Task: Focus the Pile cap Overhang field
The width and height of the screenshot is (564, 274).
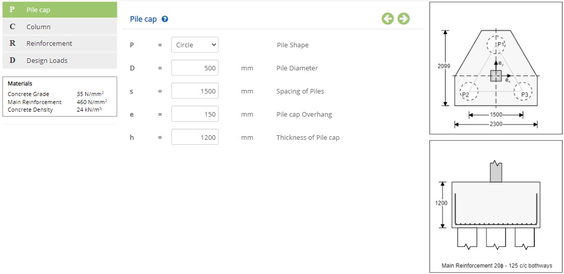Action: (195, 114)
